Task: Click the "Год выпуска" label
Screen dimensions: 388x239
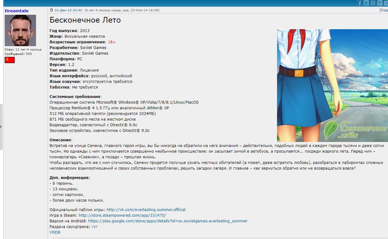Action: tap(63, 30)
